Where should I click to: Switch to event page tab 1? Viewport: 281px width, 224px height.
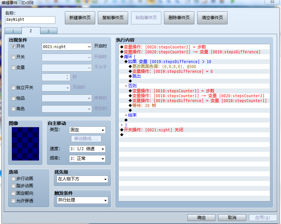click(13, 31)
